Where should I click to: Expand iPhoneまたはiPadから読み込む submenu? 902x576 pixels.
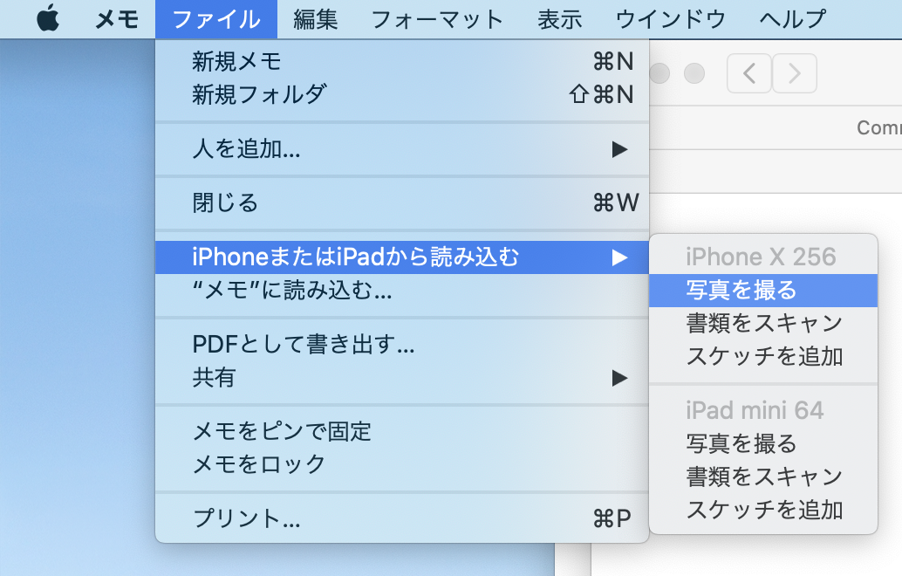coord(402,257)
